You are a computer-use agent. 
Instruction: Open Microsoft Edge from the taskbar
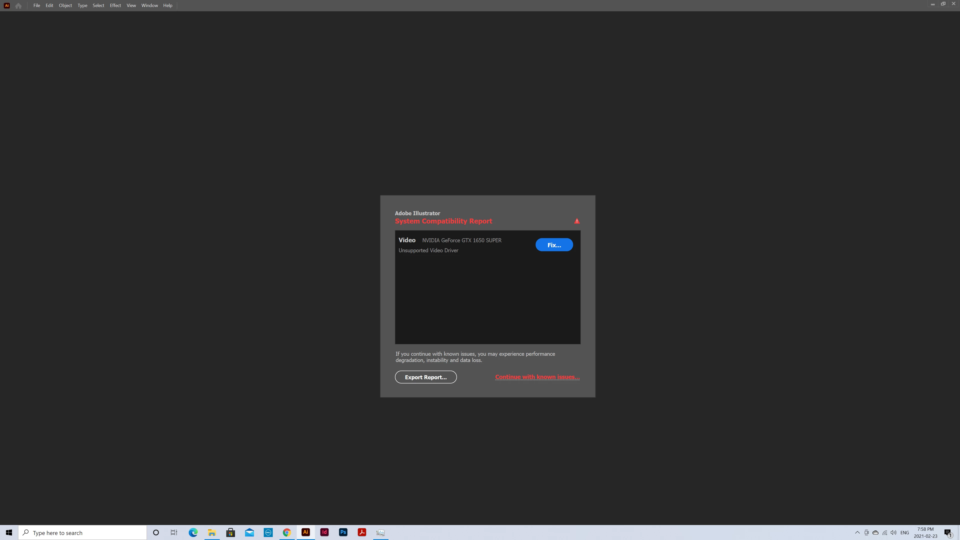tap(193, 532)
